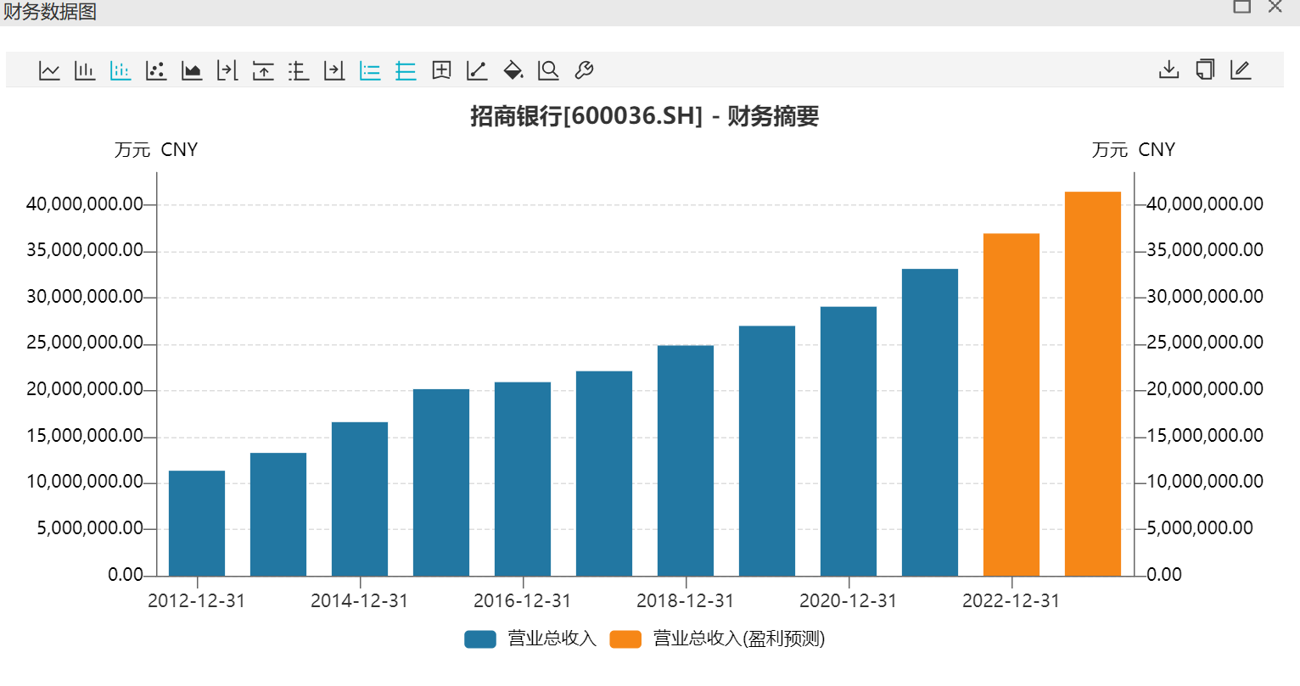Click the upward arrow under bar icon
Screen dimensions: 1300x686
click(263, 70)
